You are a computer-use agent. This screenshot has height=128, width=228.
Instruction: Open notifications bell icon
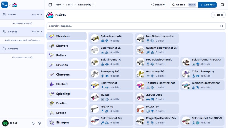tap(33, 123)
